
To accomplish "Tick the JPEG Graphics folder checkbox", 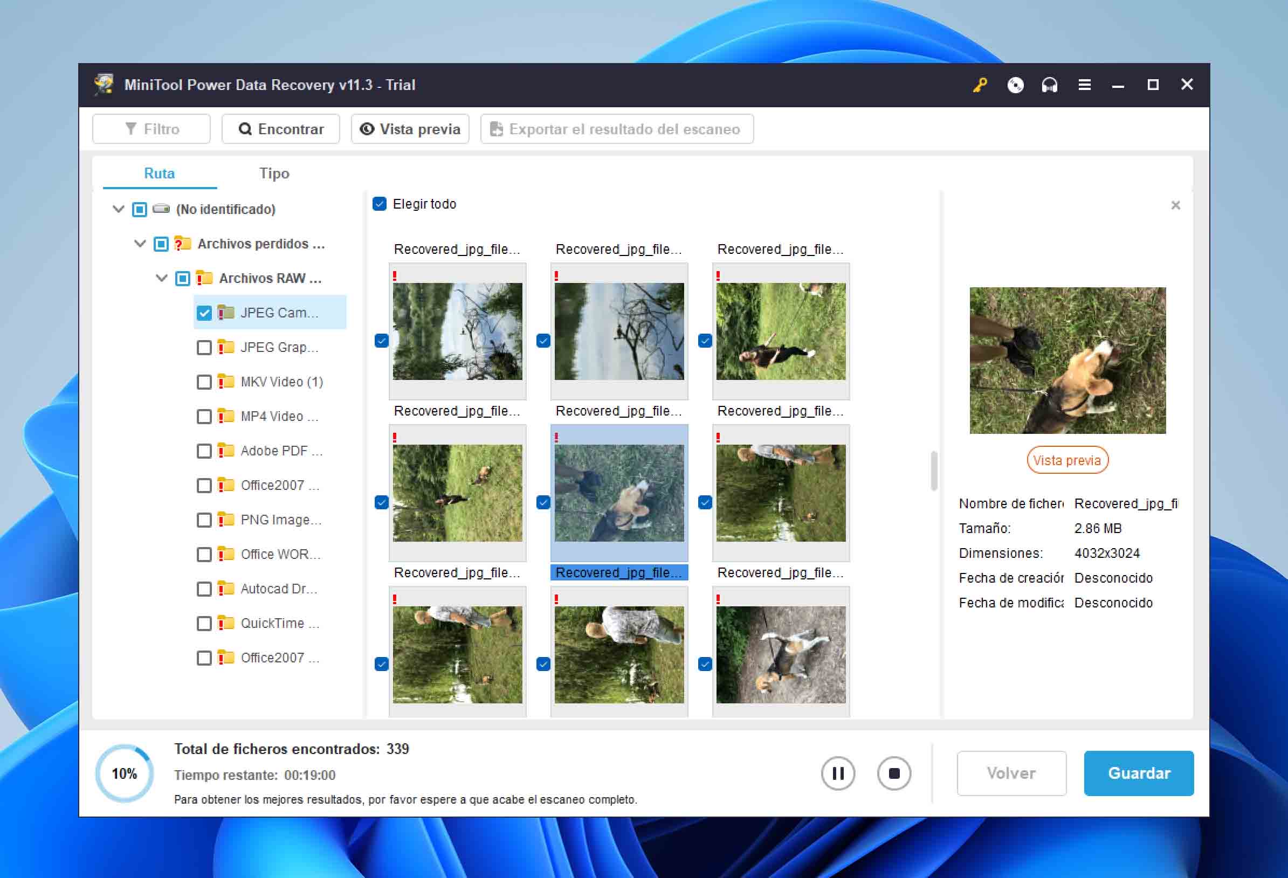I will 204,348.
